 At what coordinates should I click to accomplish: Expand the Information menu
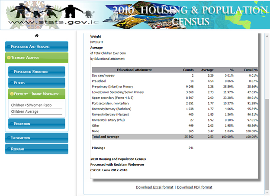37,138
